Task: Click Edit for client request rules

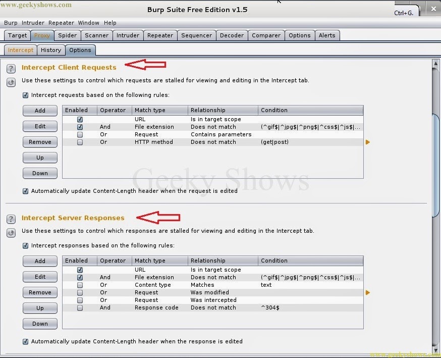Action: tap(40, 126)
